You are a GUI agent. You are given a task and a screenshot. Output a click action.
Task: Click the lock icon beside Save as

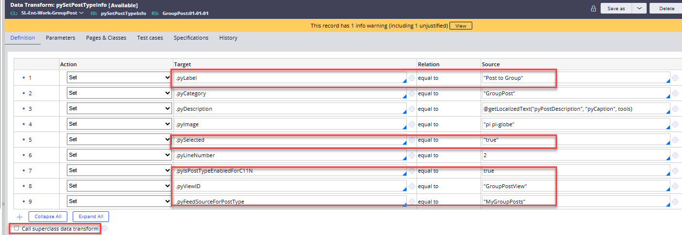point(593,9)
